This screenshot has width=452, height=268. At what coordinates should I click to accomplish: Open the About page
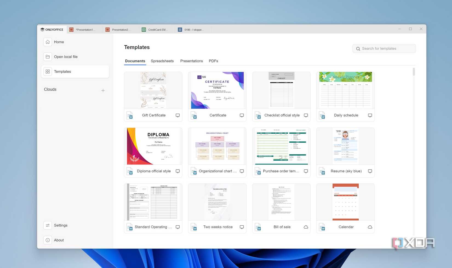pyautogui.click(x=75, y=240)
